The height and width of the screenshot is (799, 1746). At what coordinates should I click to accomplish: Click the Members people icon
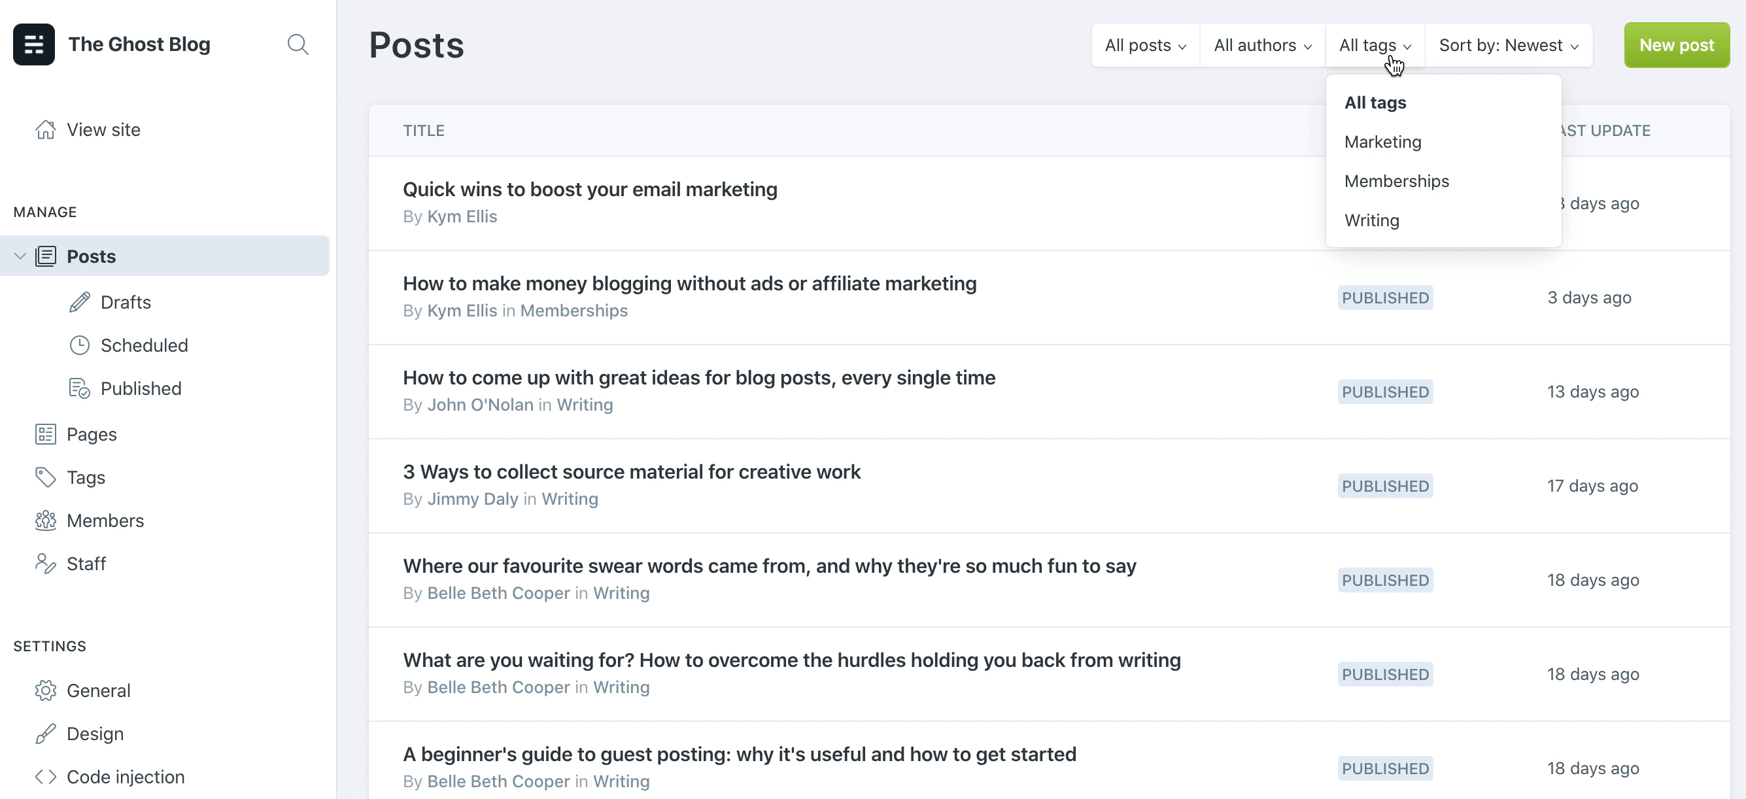pyautogui.click(x=45, y=520)
